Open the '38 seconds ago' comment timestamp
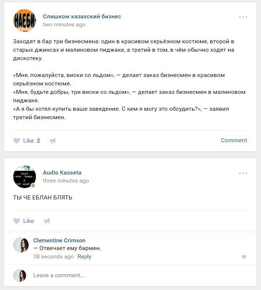The width and height of the screenshot is (261, 290). coord(53,257)
